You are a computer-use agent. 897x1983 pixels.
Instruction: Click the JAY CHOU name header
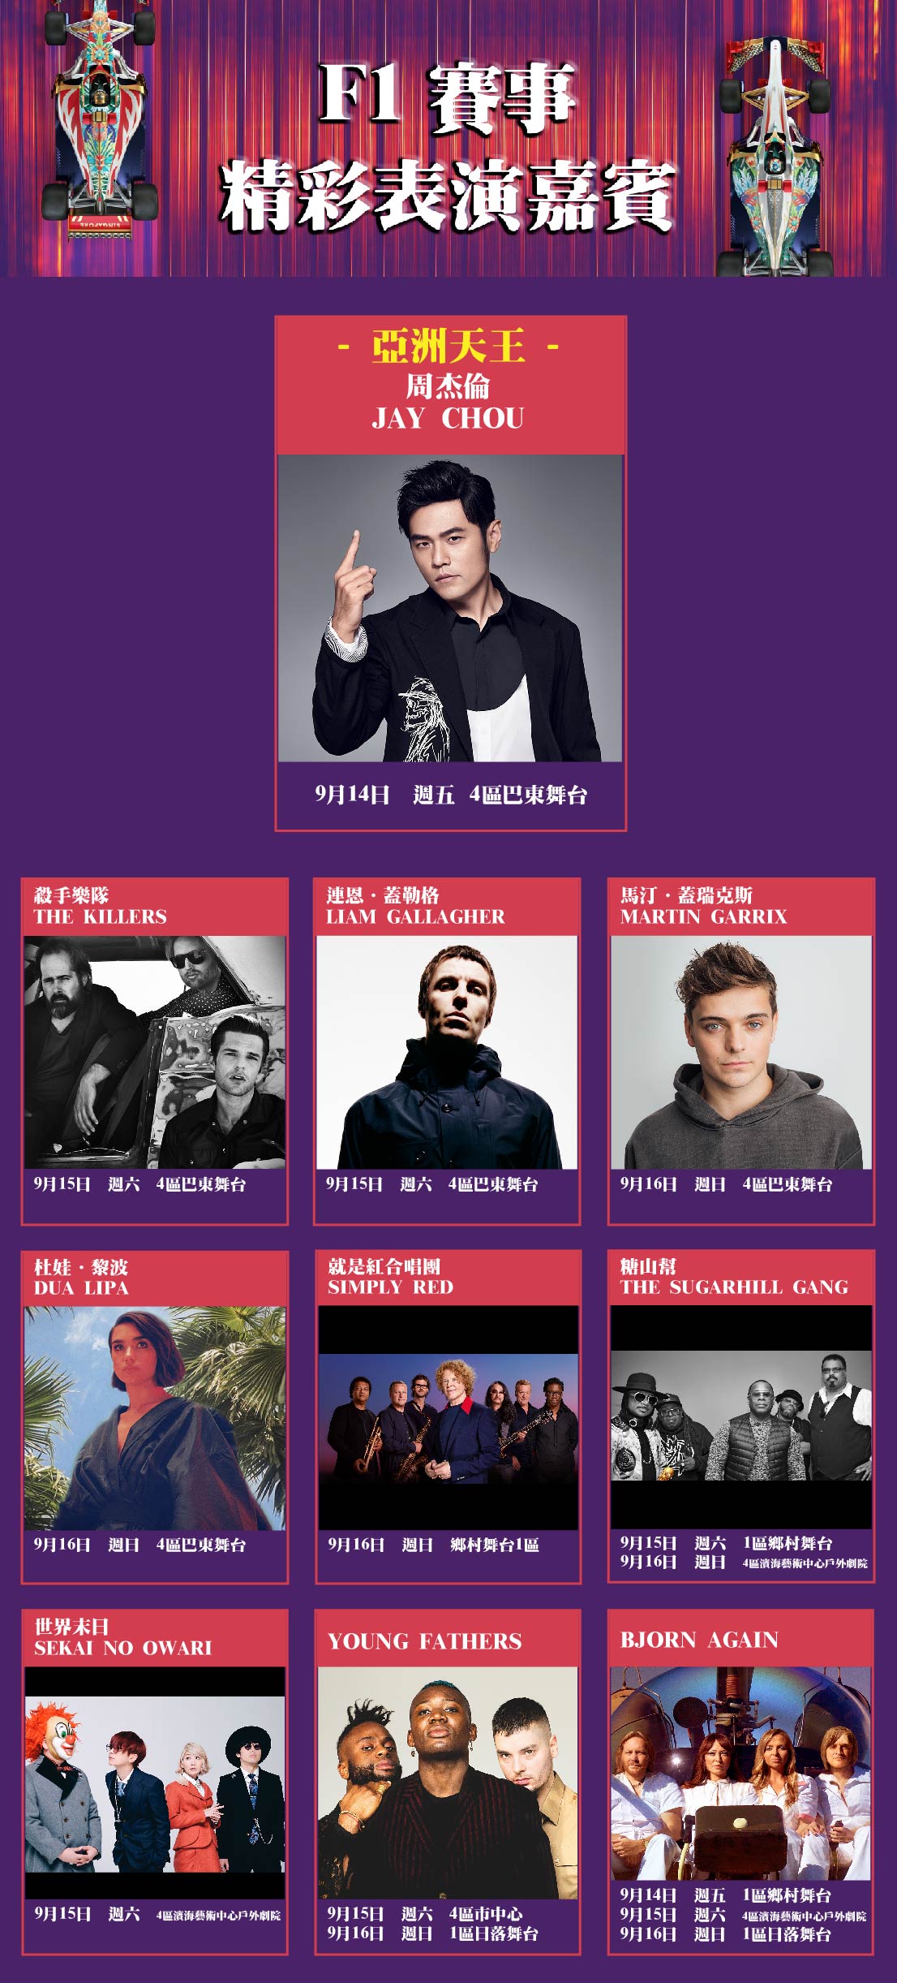448,418
